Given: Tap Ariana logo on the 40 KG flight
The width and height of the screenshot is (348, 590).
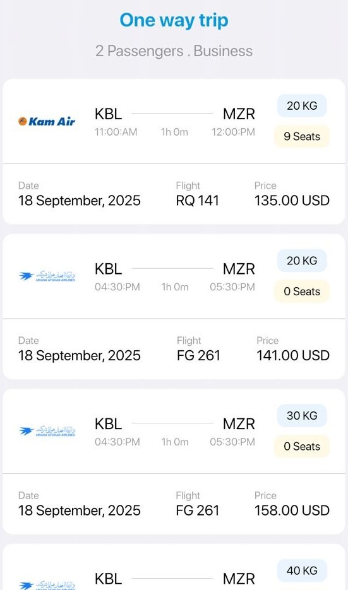Looking at the screenshot, I should pos(47,584).
